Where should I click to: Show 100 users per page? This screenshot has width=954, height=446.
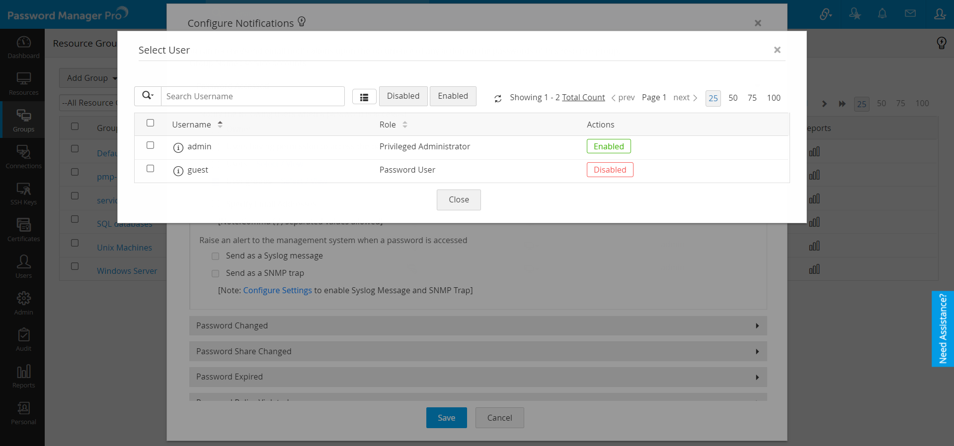click(x=774, y=98)
